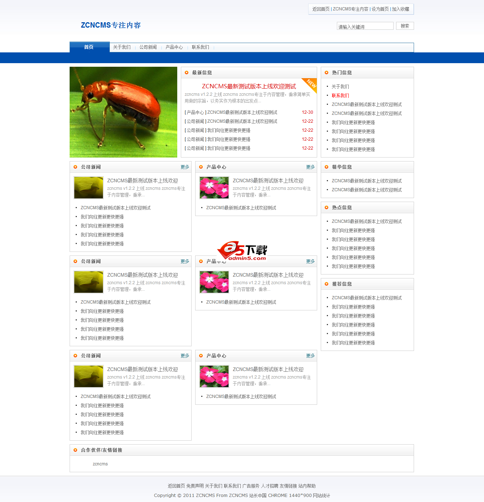Viewport: 484px width, 502px height.
Task: Open 联系我们 in the footer links
Action: pyautogui.click(x=232, y=486)
